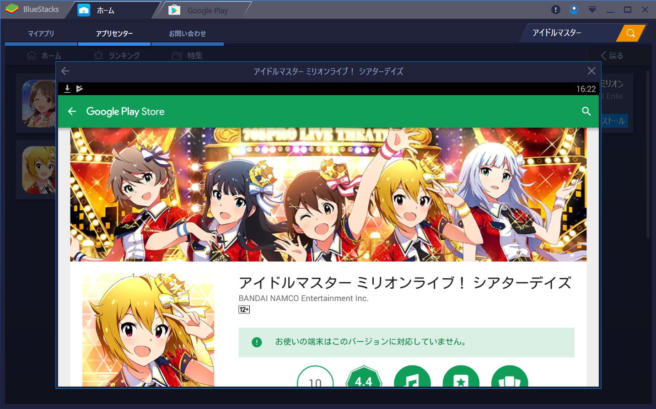Viewport: 656px width, 409px height.
Task: Click first background search result app thumbnail
Action: coord(39,103)
